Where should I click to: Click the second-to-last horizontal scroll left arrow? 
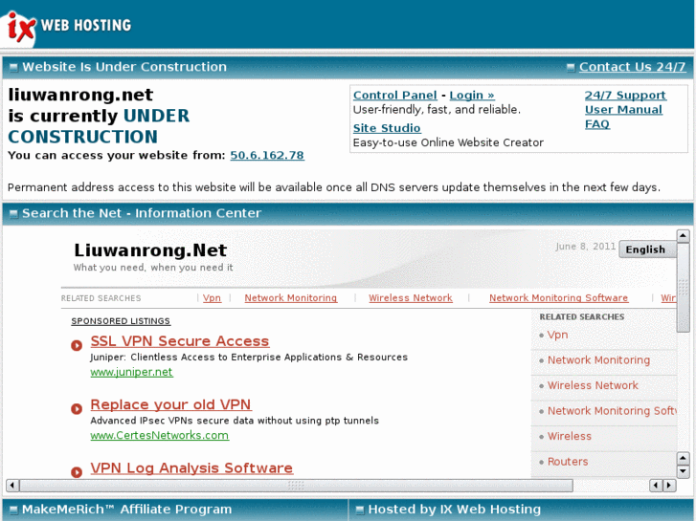[656, 485]
